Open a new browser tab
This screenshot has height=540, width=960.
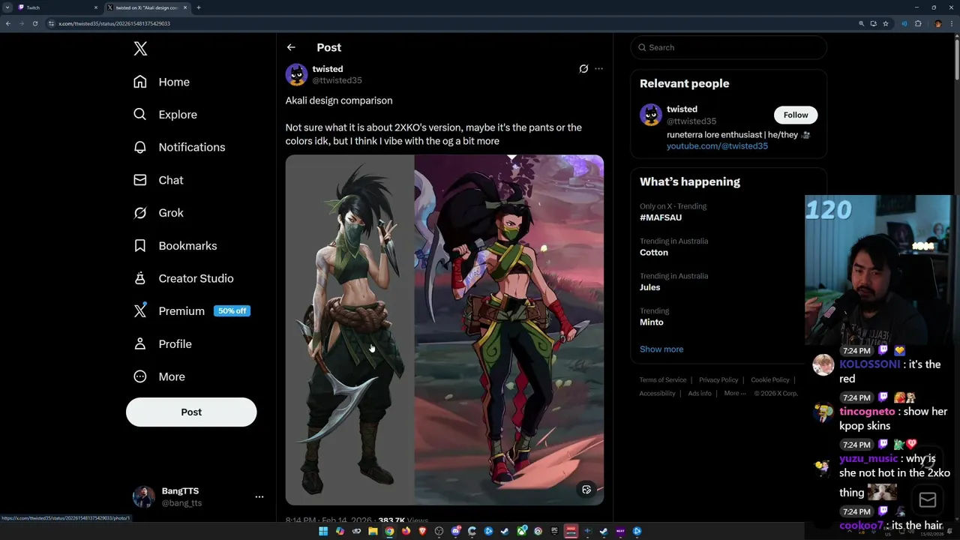coord(198,7)
